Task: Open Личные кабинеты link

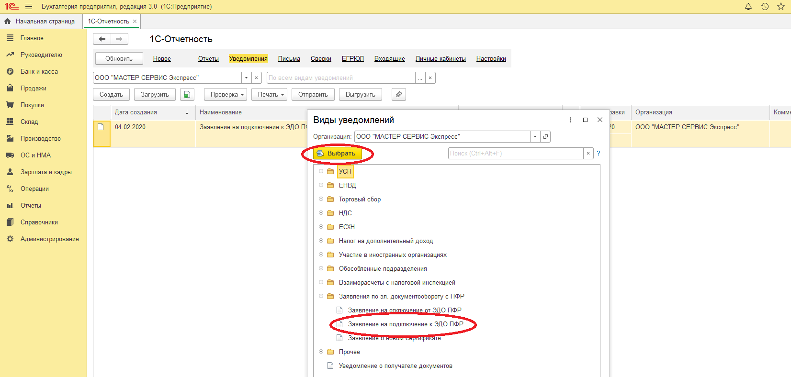Action: click(x=441, y=58)
